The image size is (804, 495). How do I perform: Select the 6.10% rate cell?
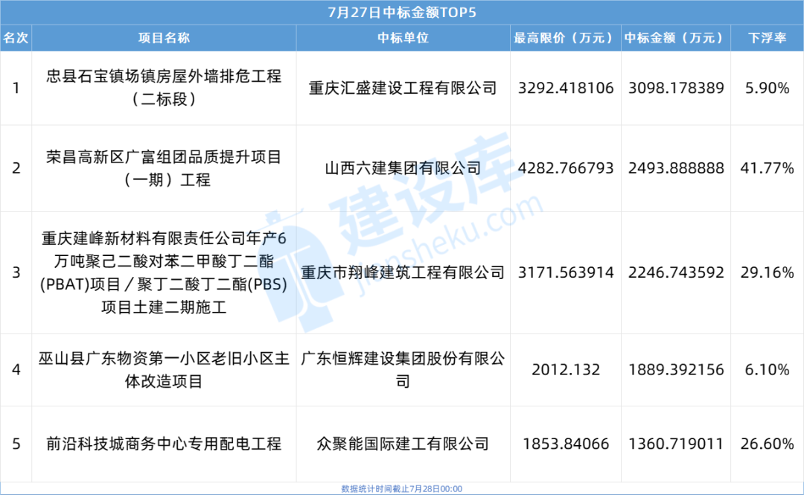tap(767, 370)
